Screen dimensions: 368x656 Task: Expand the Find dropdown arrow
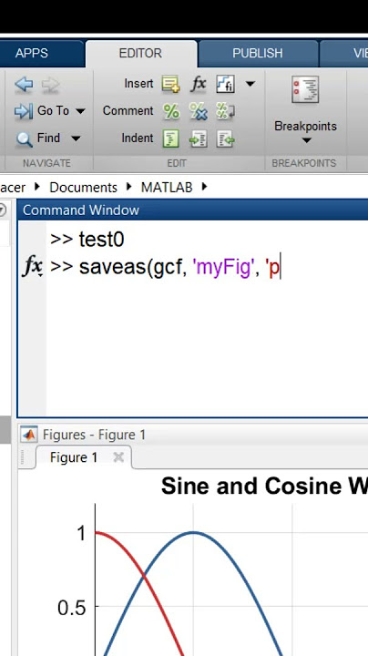pos(76,138)
